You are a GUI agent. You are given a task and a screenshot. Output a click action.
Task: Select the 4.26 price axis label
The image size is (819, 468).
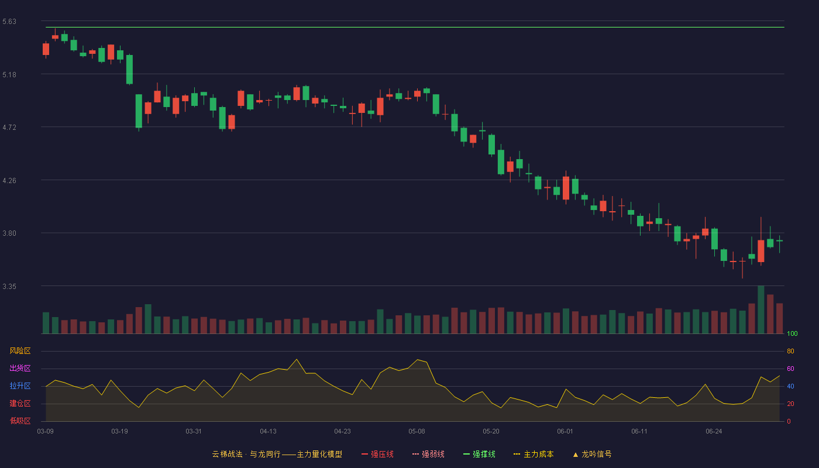[9, 181]
